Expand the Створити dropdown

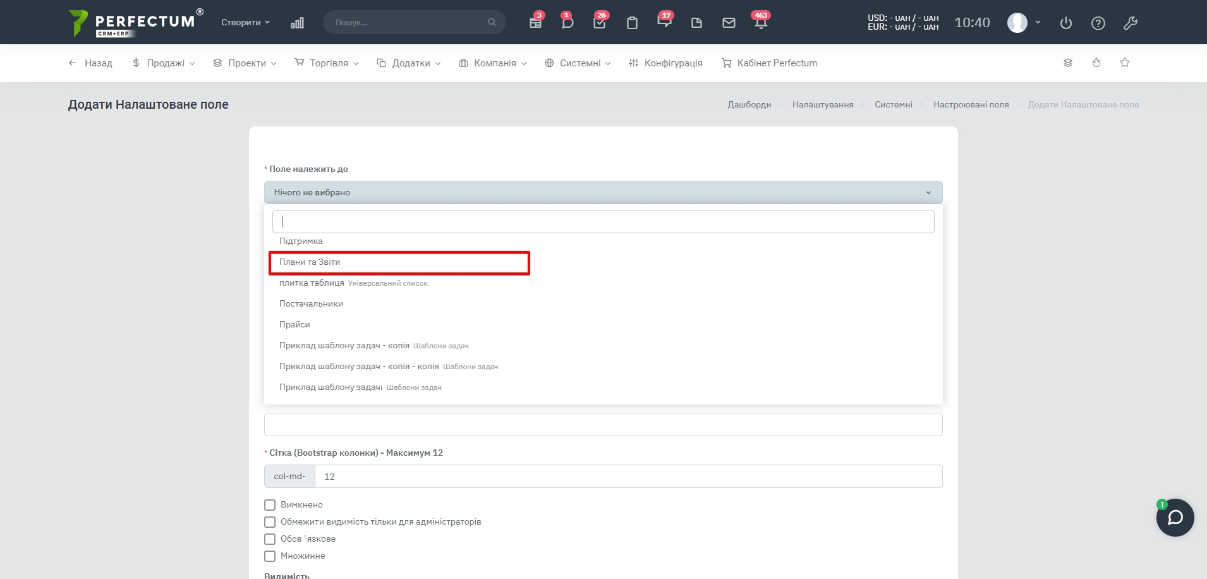245,22
